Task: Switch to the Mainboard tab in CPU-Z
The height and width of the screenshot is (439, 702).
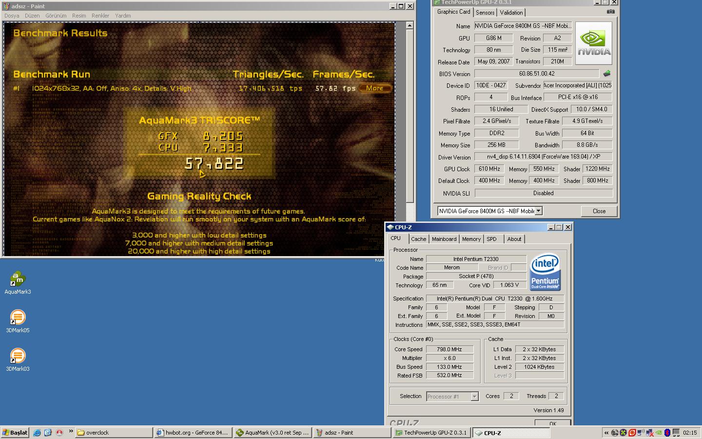Action: pyautogui.click(x=444, y=239)
